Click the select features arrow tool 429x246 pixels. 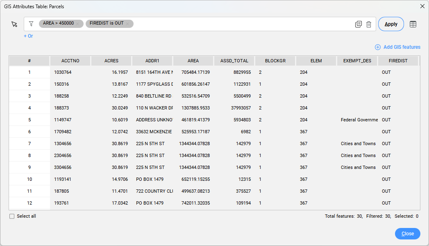click(15, 24)
